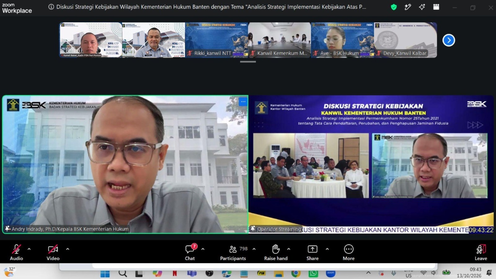Expand share options arrow beside Share

tap(327, 249)
